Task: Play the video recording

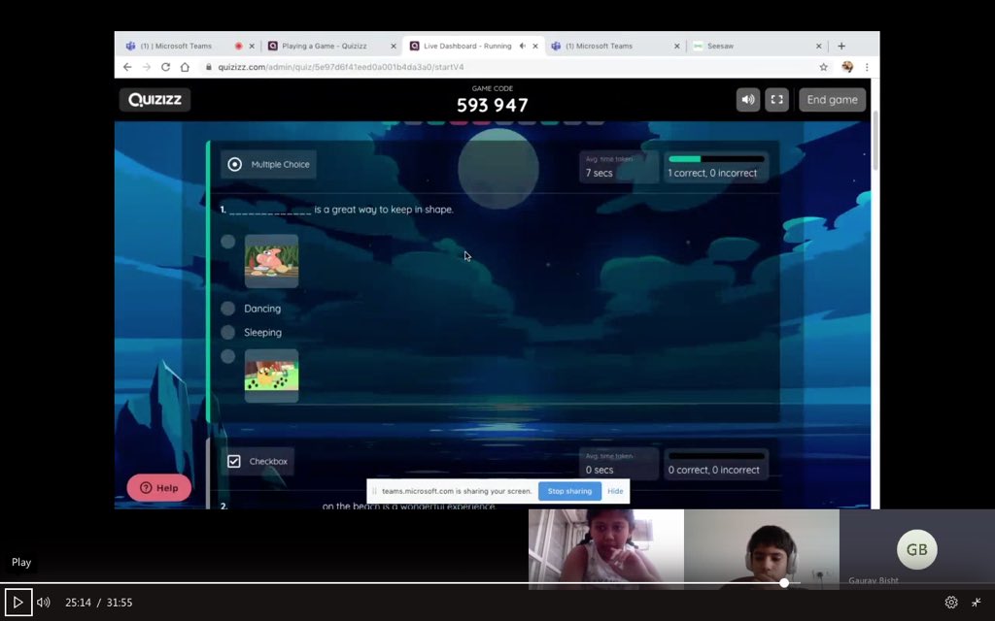Action: click(x=18, y=602)
